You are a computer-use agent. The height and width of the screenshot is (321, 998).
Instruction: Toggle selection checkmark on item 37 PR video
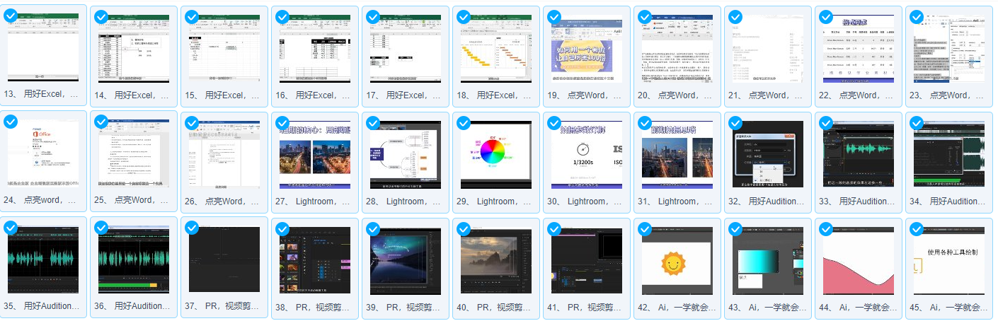[x=192, y=228]
